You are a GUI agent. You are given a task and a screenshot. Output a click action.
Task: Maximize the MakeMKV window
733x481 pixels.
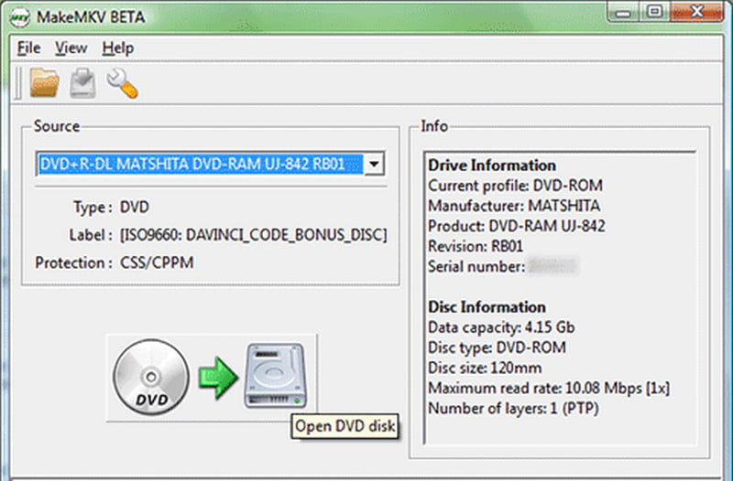tap(654, 12)
